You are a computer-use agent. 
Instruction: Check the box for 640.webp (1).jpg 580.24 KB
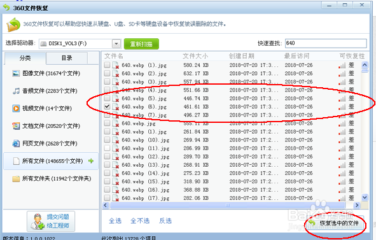pos(107,65)
